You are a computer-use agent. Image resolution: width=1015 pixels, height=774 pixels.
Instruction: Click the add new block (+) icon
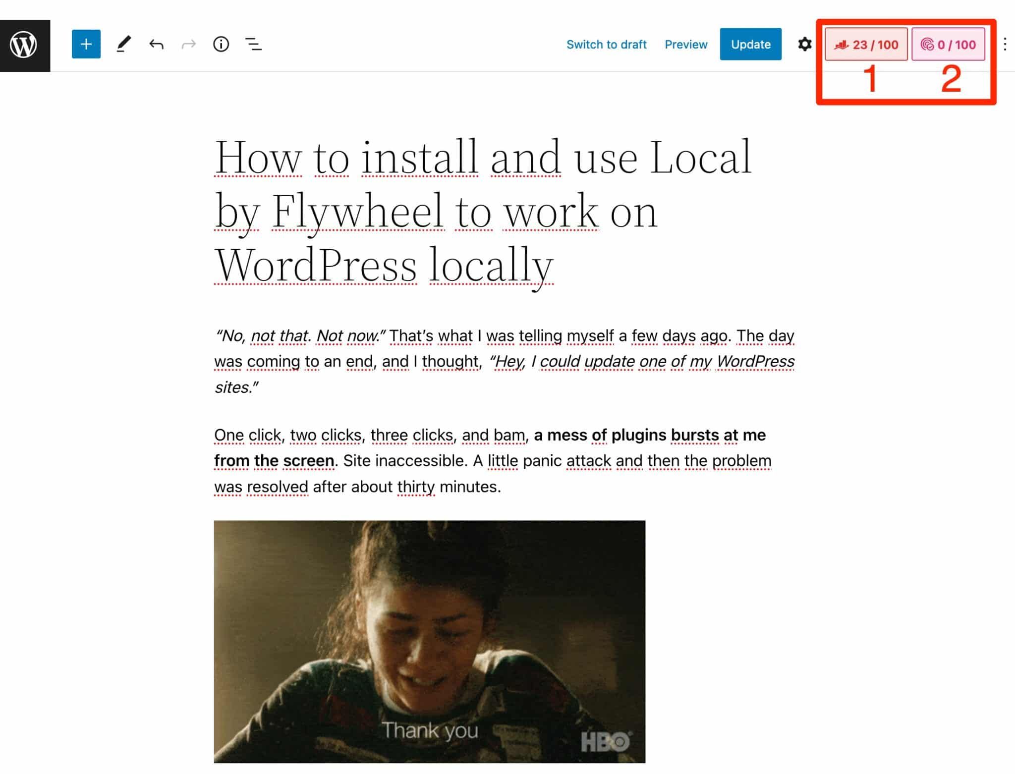(85, 45)
